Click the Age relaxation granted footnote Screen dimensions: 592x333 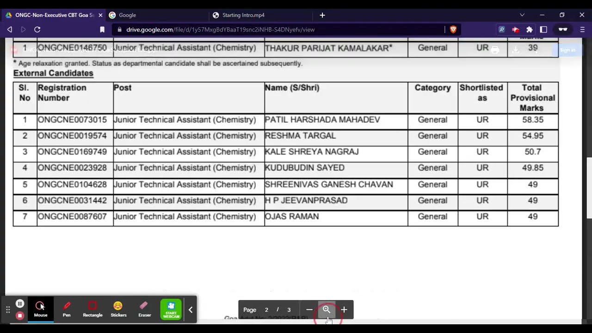158,63
